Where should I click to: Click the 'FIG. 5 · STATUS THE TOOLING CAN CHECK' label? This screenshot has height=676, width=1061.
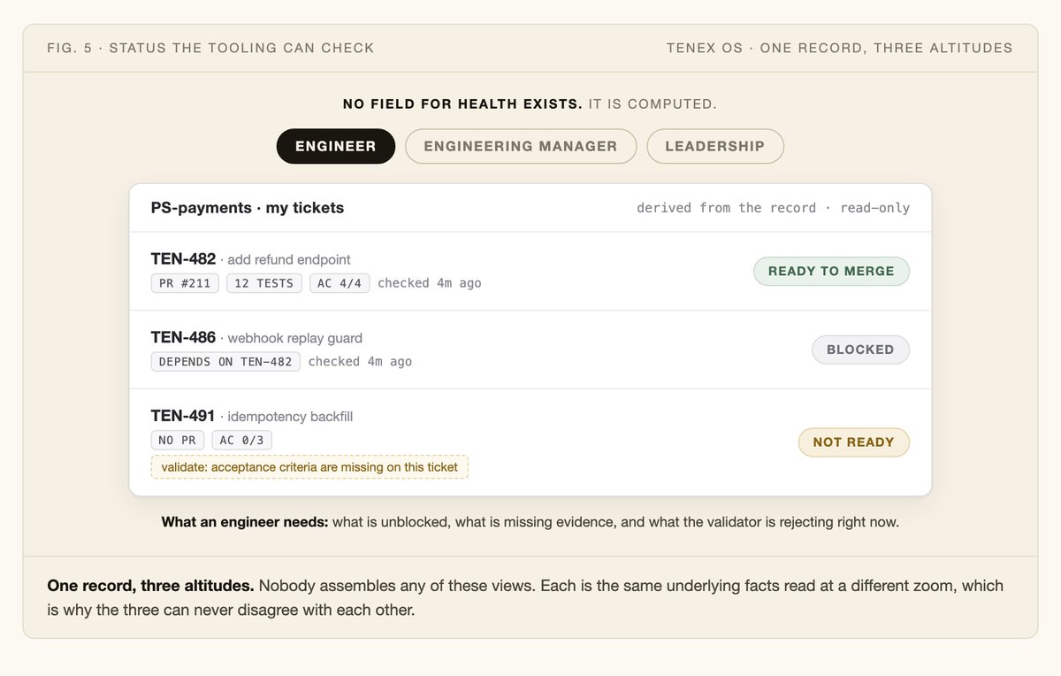210,48
